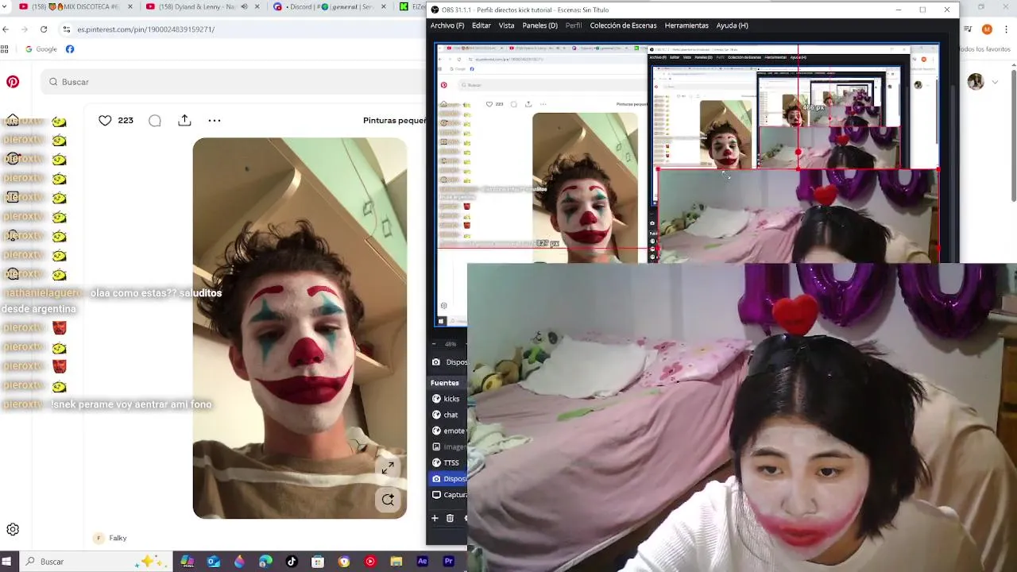Run visual search on the pin image
Viewport: 1017px width, 572px height.
click(x=388, y=500)
